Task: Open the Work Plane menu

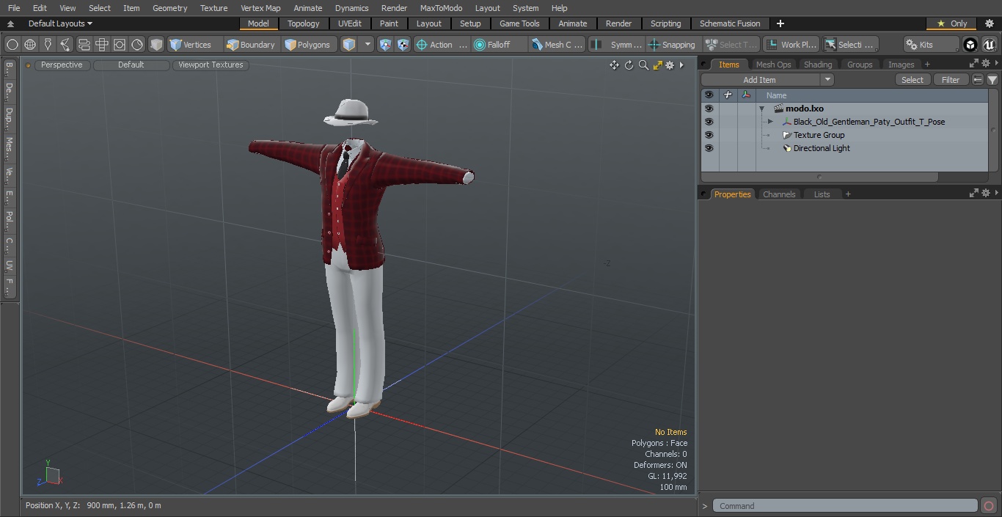Action: (791, 45)
